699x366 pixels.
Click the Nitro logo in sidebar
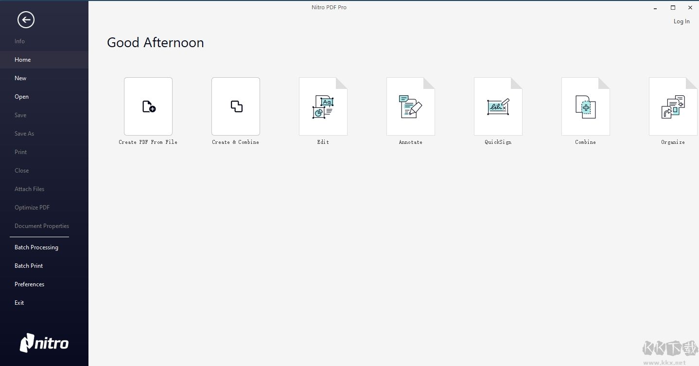pyautogui.click(x=44, y=343)
